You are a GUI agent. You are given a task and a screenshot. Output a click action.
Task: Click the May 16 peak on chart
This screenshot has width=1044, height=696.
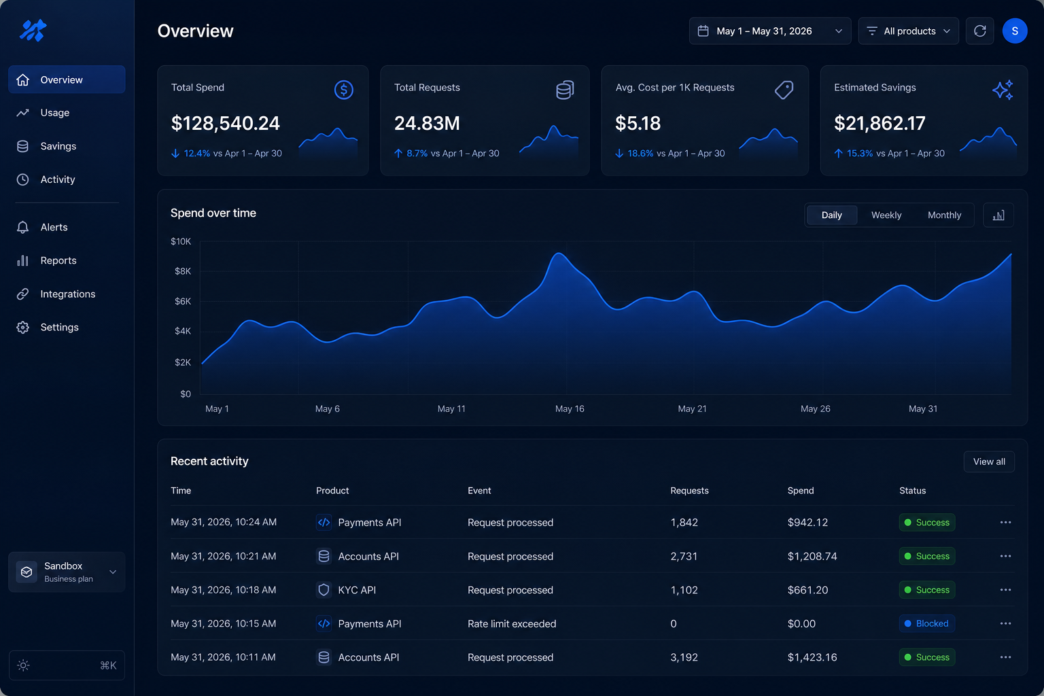(559, 254)
